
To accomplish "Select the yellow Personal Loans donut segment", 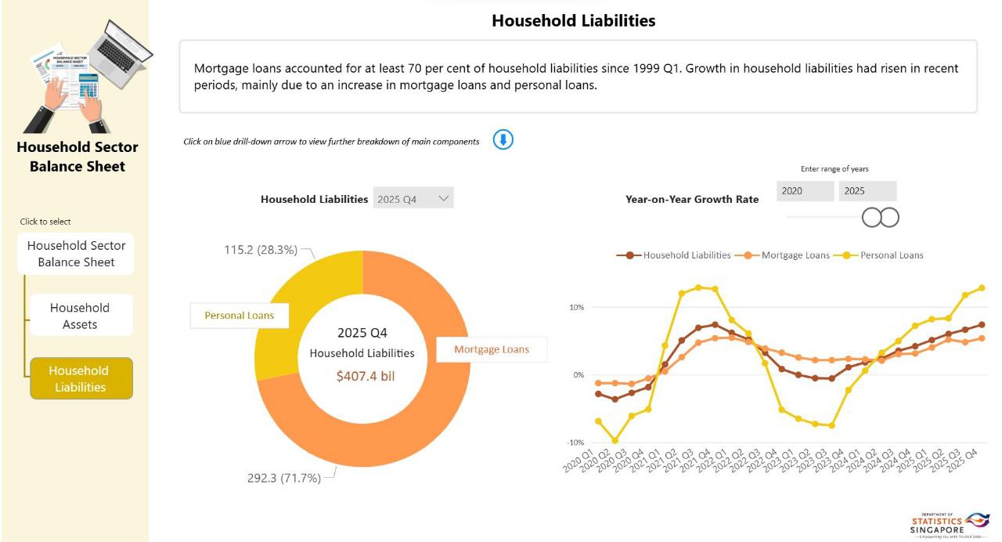I will pos(305,298).
